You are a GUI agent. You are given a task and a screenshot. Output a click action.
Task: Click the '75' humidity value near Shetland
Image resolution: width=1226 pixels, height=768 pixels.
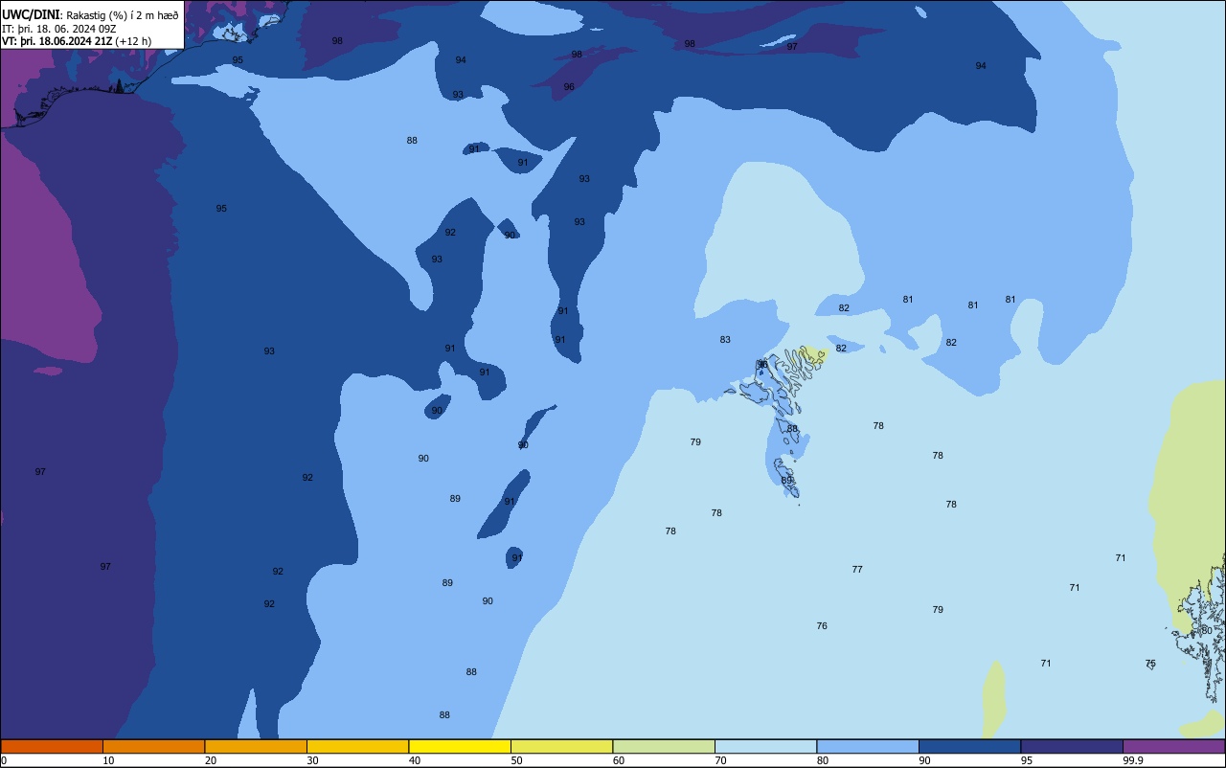point(1150,664)
